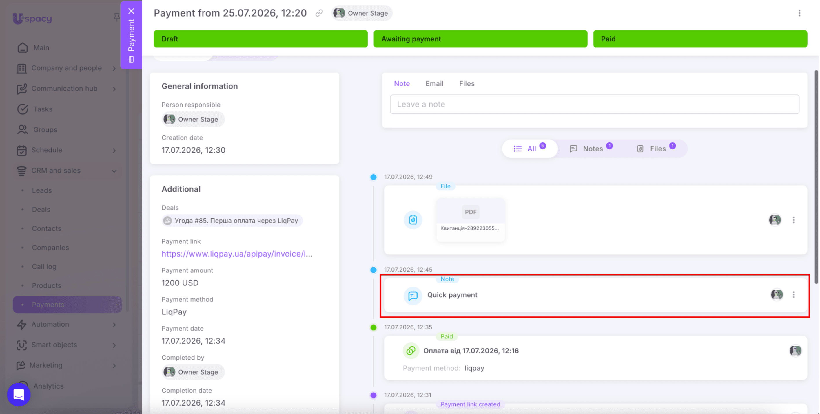Copy the payment link icon next to title

pos(319,13)
